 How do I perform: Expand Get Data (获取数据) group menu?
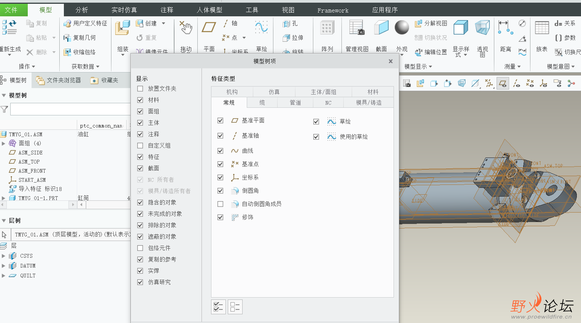point(86,66)
